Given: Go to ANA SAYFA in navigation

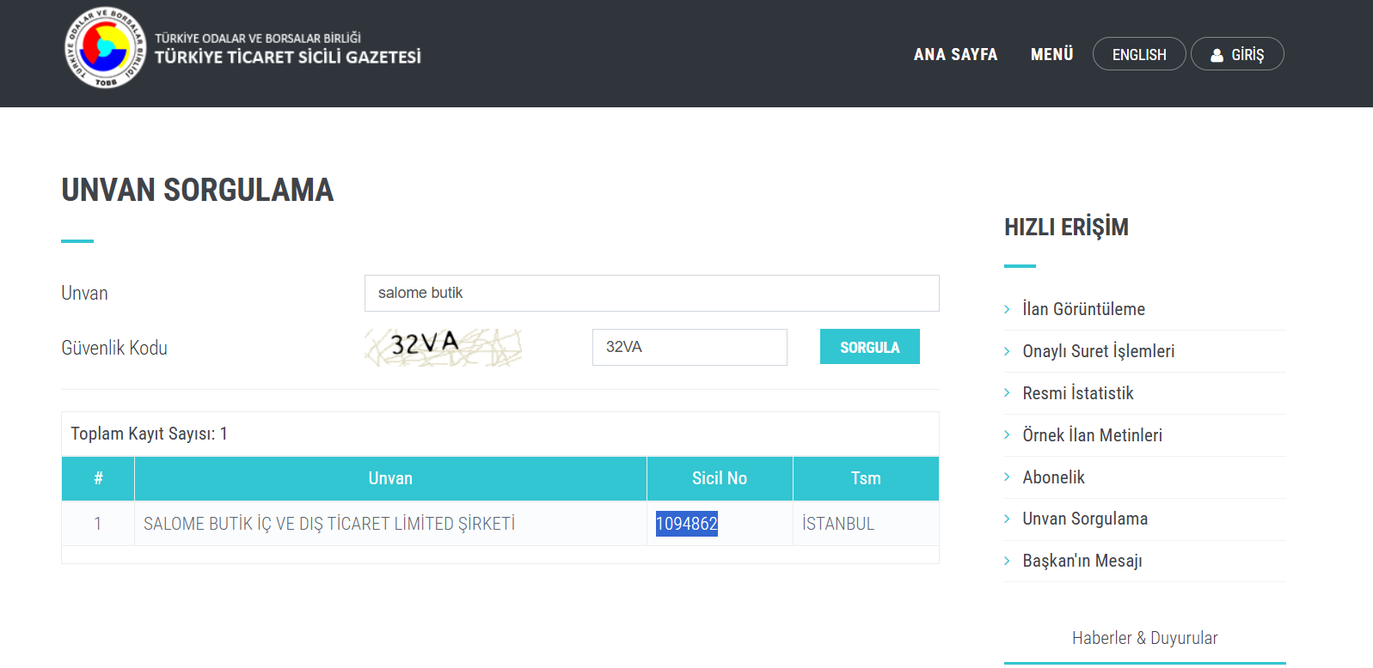Looking at the screenshot, I should tap(955, 55).
